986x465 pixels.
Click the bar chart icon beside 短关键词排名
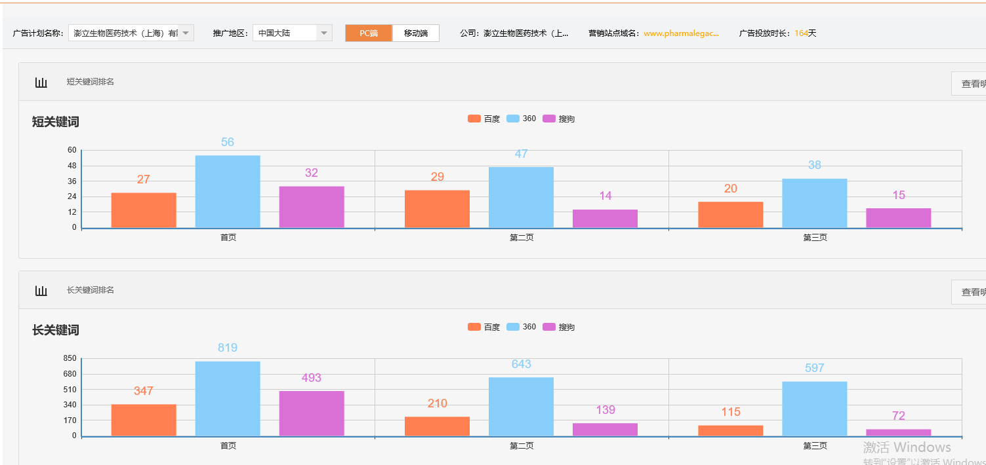(41, 83)
